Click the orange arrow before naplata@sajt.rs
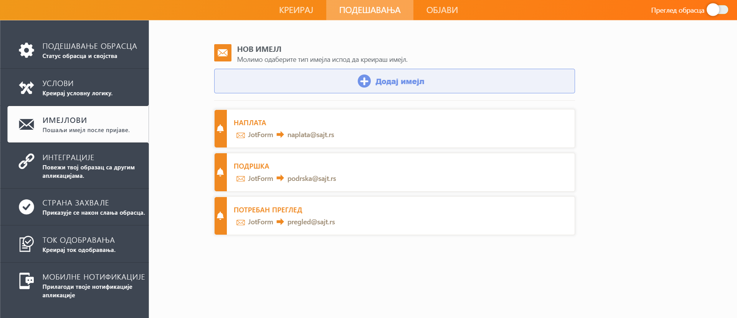This screenshot has width=737, height=318. 280,134
